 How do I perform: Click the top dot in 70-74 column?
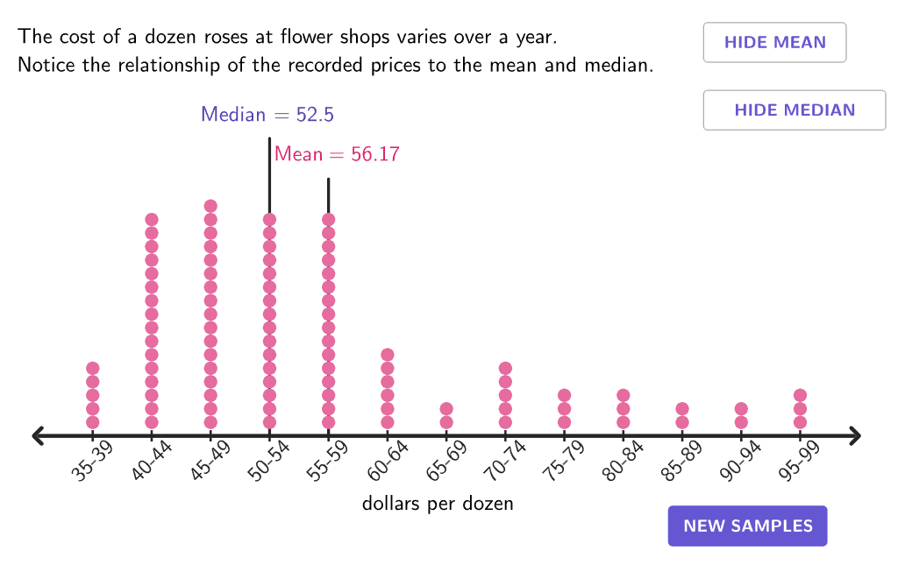coord(506,368)
